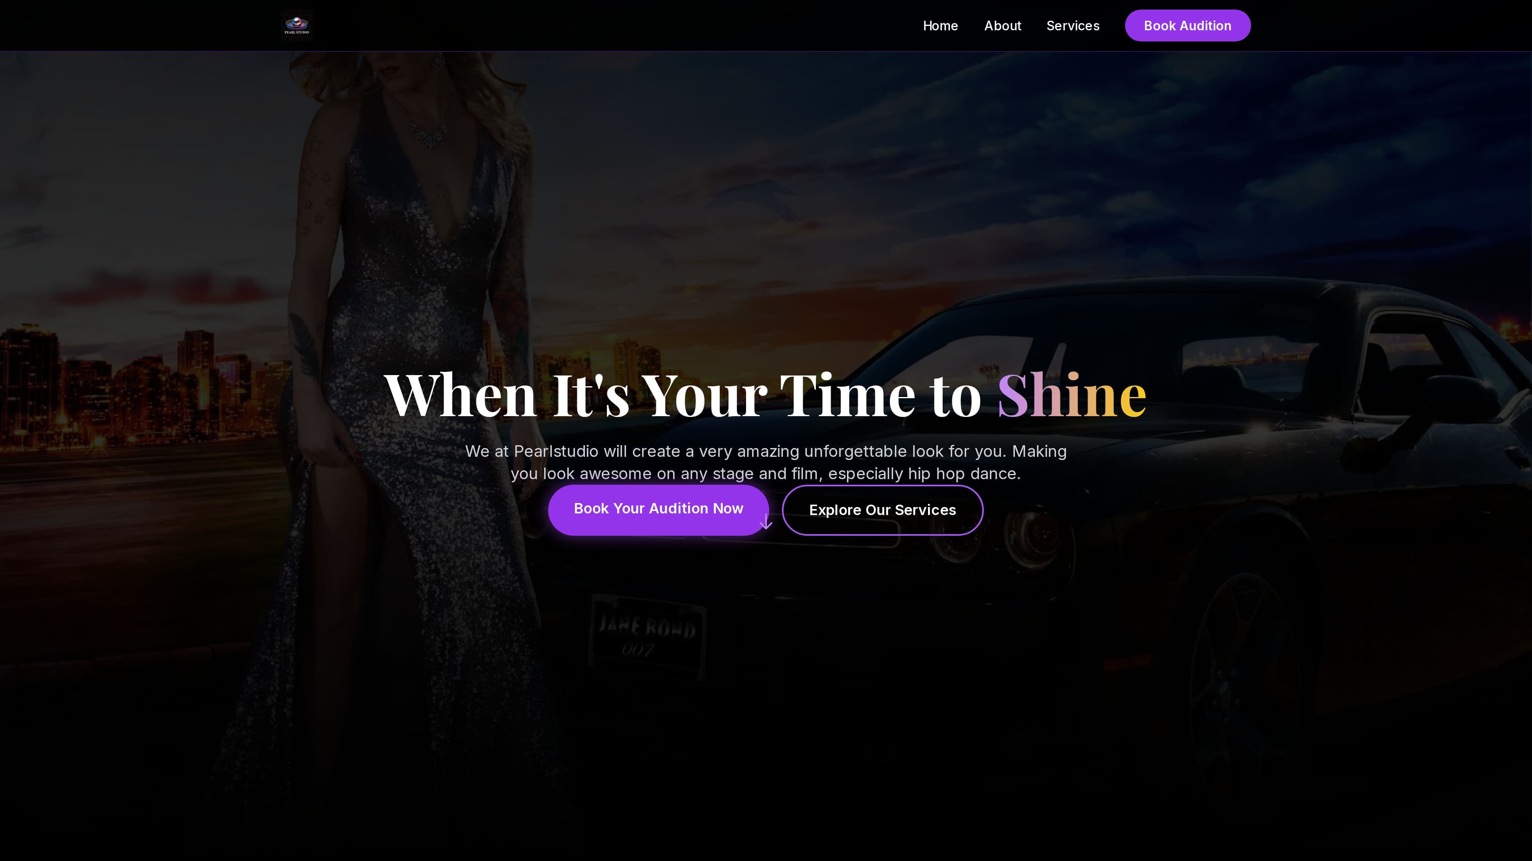This screenshot has height=861, width=1532.
Task: Click the Pearlstudio description paragraph
Action: [766, 462]
